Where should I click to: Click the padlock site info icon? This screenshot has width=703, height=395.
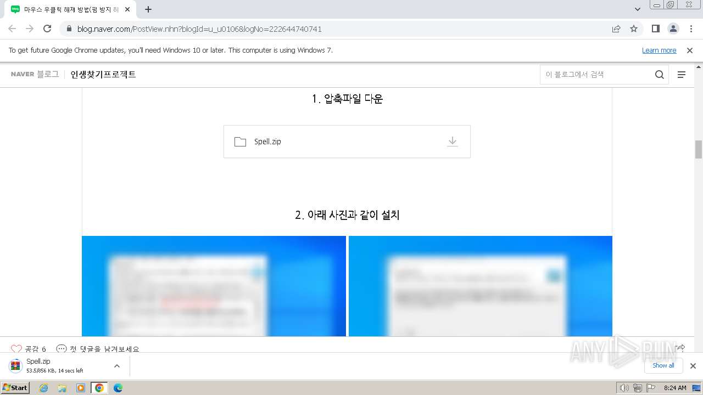tap(69, 29)
